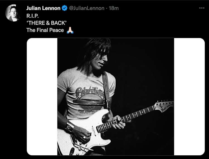Image resolution: width=209 pixels, height=159 pixels.
Task: Visit the @JulianLennon handle link
Action: tap(87, 8)
